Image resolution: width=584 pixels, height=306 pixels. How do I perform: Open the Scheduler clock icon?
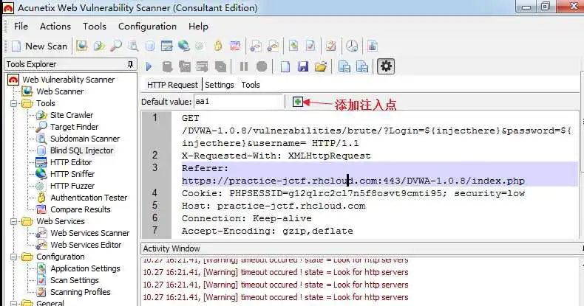352,46
